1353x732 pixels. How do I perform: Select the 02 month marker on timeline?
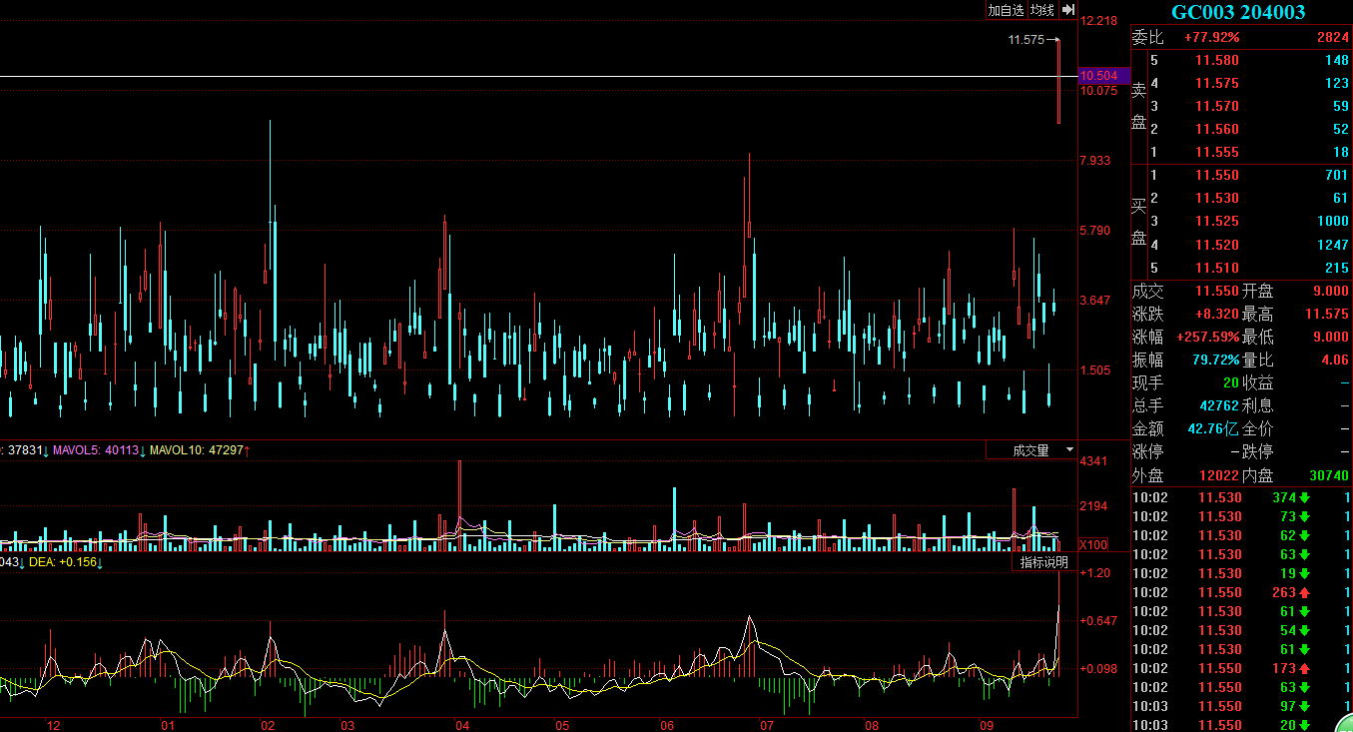pos(268,725)
